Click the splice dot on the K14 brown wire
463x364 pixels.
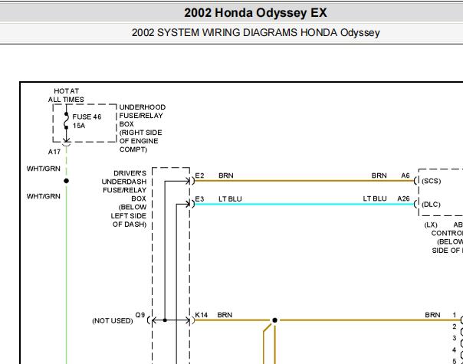tap(274, 320)
